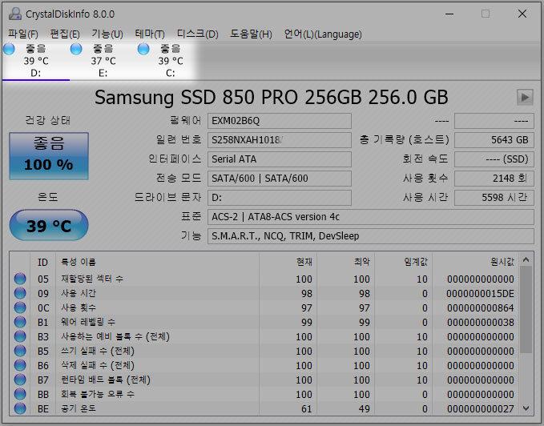Click the 특성 이름 column header

tap(157, 262)
